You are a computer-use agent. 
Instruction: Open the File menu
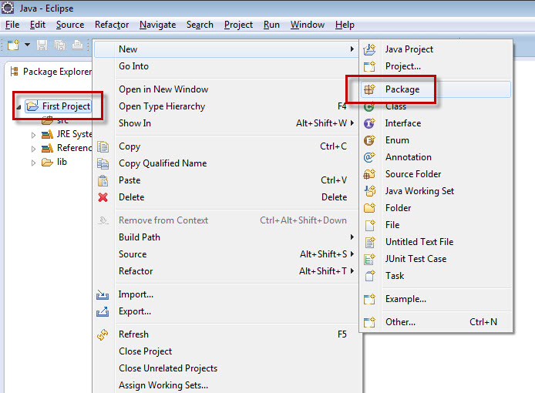pyautogui.click(x=12, y=25)
